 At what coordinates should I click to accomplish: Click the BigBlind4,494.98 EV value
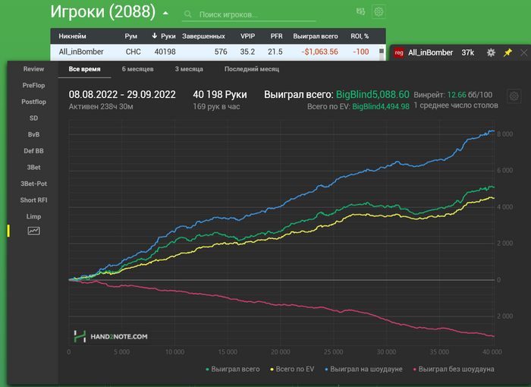(381, 106)
